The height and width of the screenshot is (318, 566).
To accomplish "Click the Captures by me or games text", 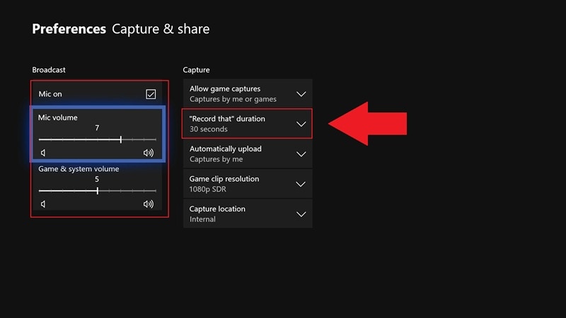I will coord(233,99).
